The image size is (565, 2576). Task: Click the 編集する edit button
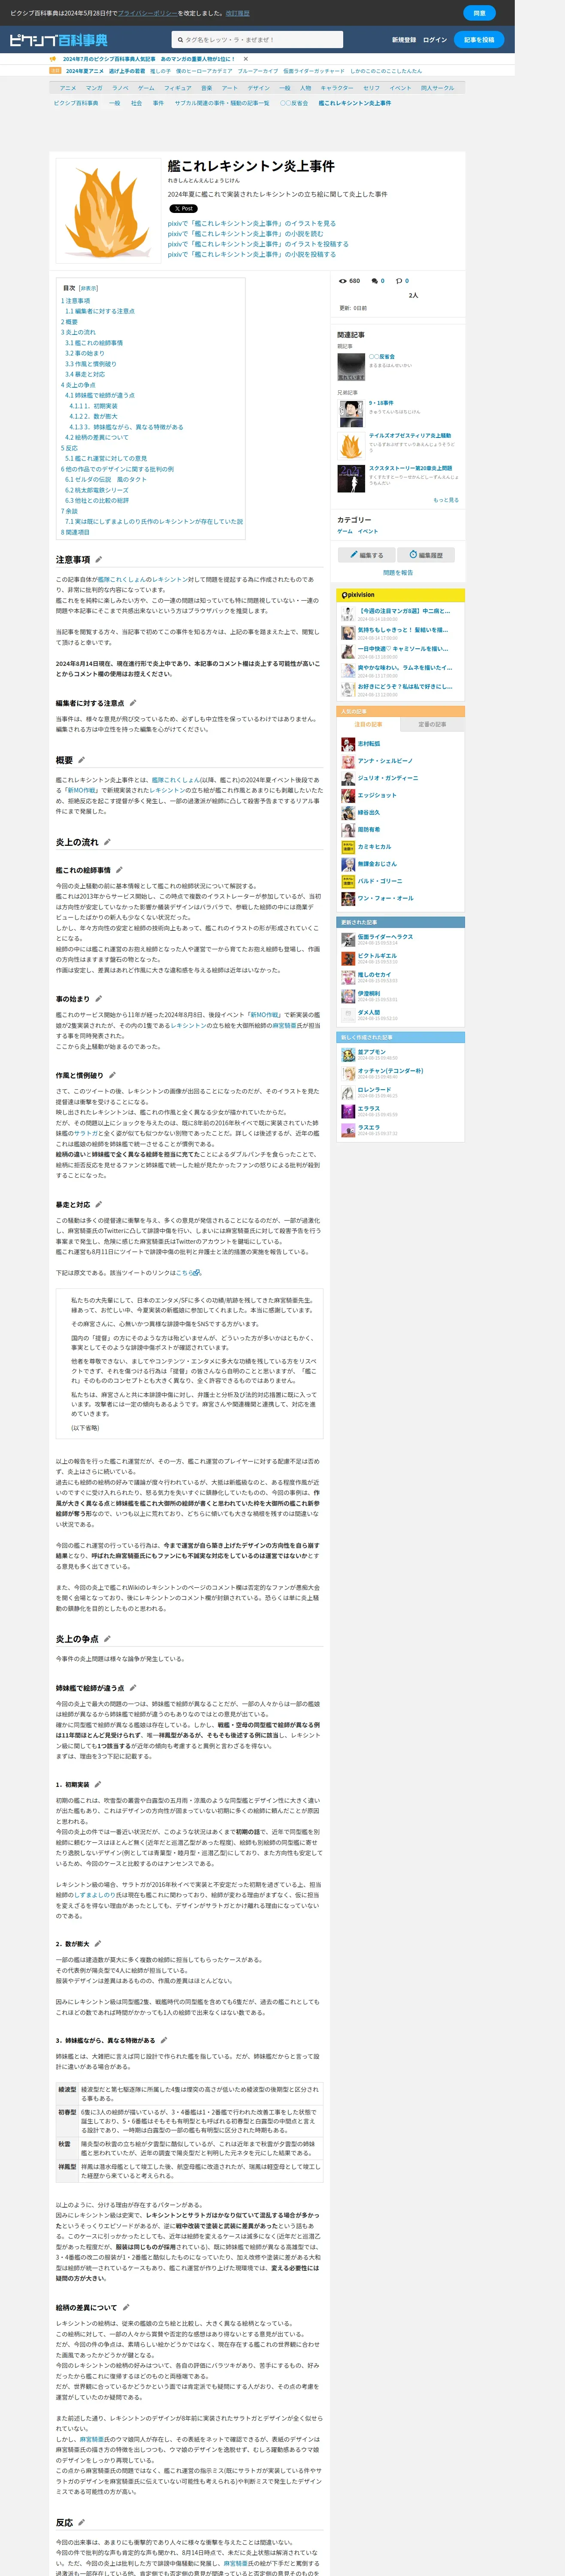click(366, 555)
